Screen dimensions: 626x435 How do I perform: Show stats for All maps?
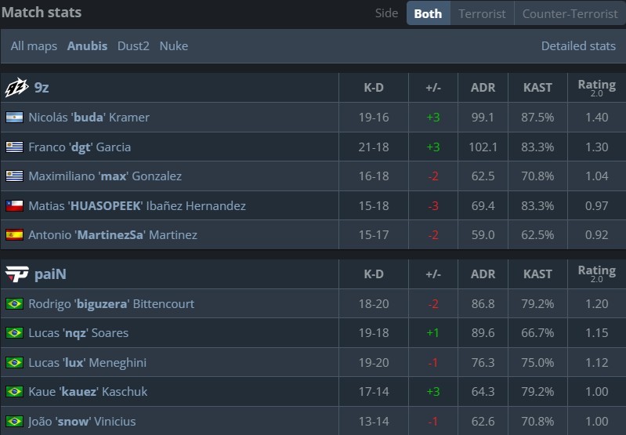[x=34, y=46]
